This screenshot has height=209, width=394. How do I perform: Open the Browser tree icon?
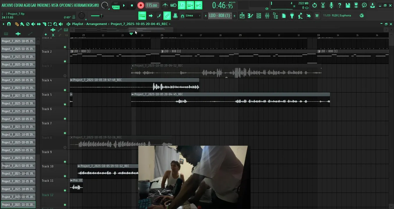[x=276, y=16]
